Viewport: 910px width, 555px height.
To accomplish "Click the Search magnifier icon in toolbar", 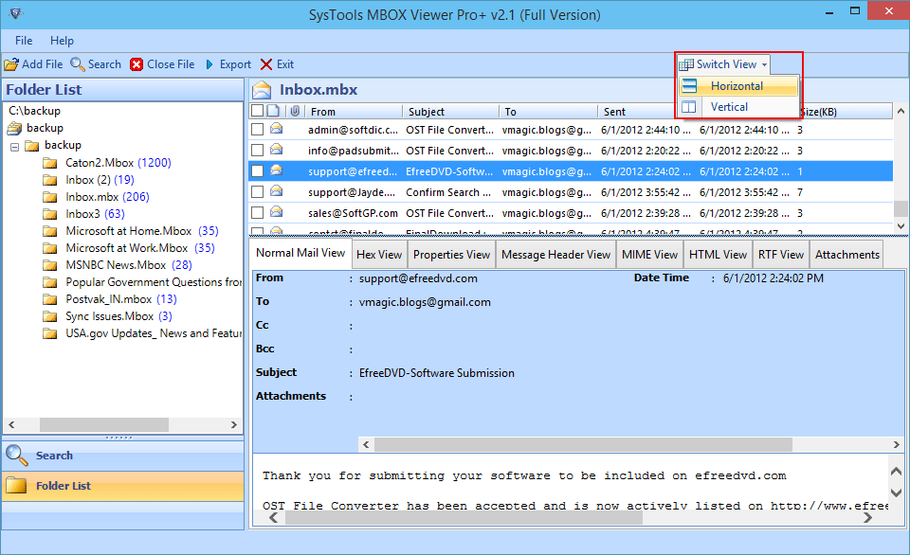I will [77, 64].
